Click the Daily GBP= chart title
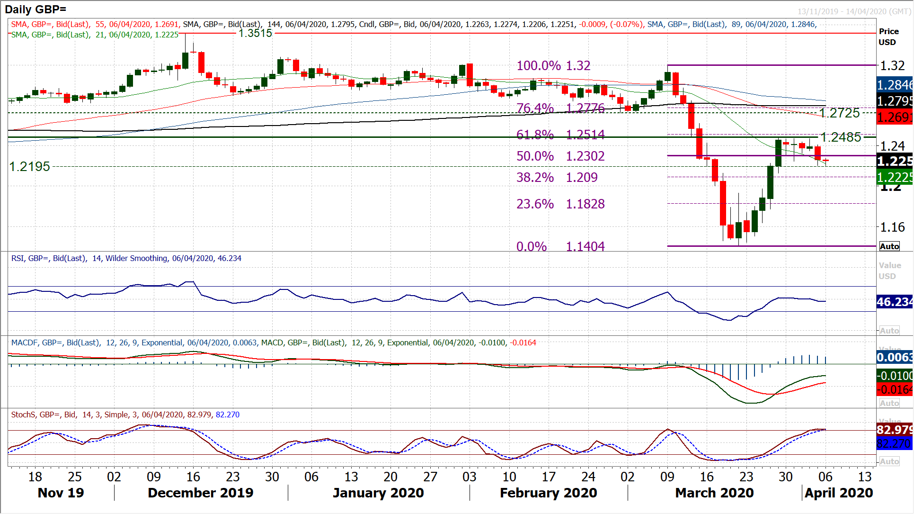 [35, 9]
